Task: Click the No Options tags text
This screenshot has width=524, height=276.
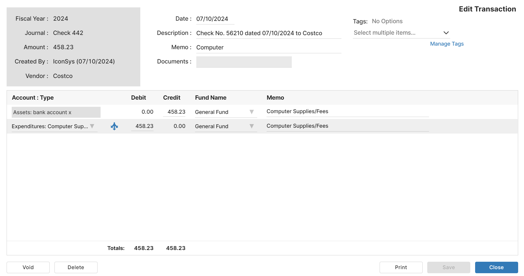Action: 387,21
